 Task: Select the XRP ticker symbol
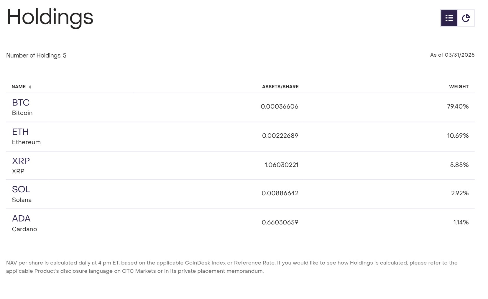[21, 161]
